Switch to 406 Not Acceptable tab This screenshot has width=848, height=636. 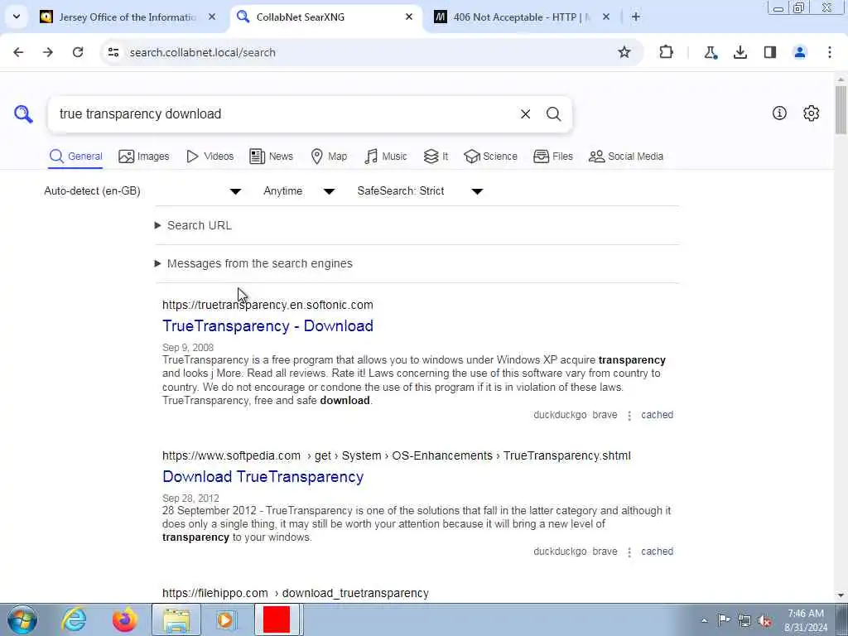[522, 17]
